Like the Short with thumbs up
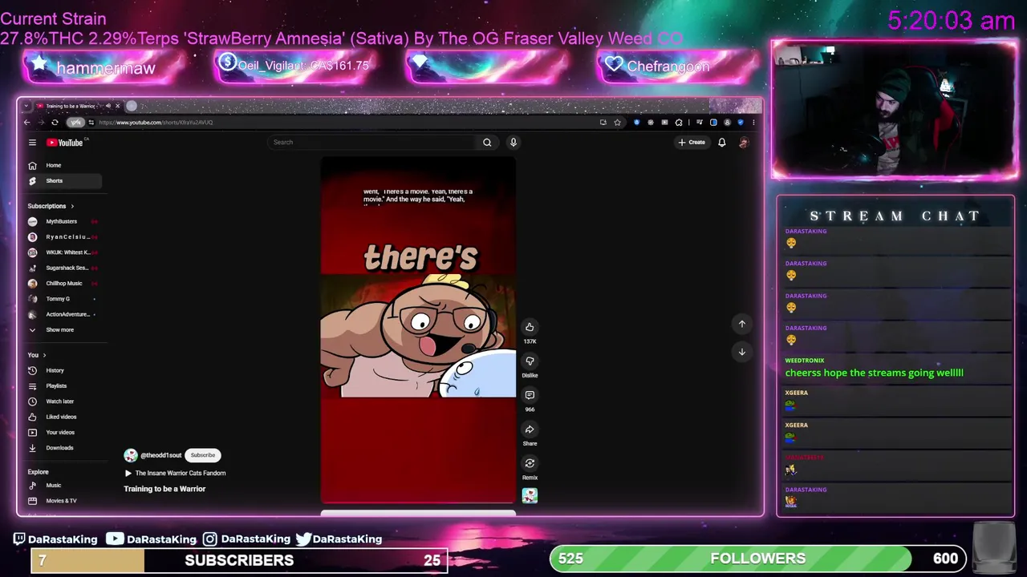The image size is (1027, 577). tap(530, 327)
